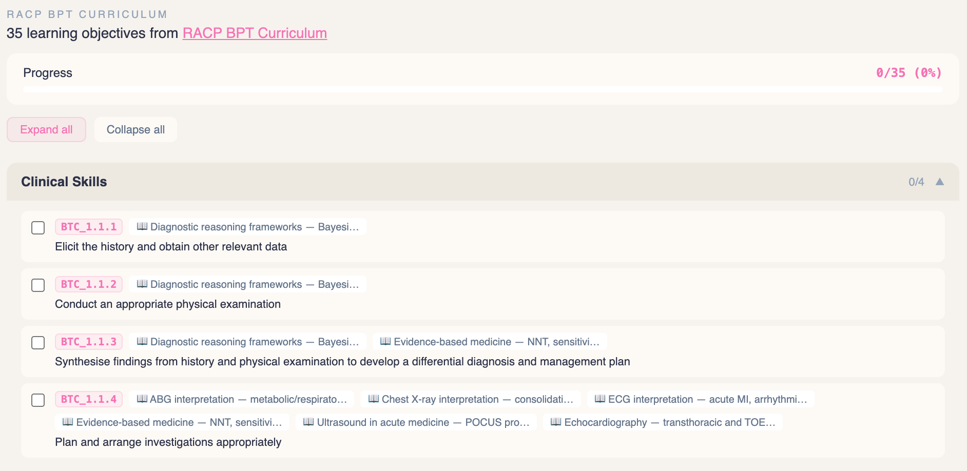Click the BTC_1.1.2 code badge

tap(89, 284)
